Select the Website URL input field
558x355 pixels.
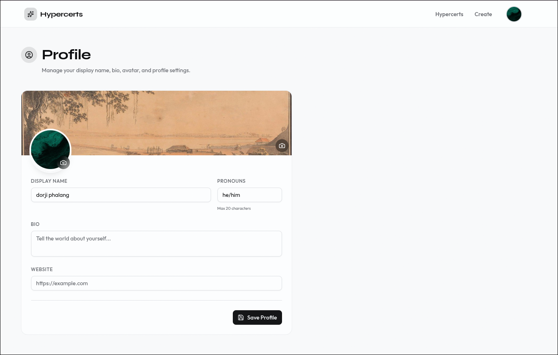coord(156,283)
